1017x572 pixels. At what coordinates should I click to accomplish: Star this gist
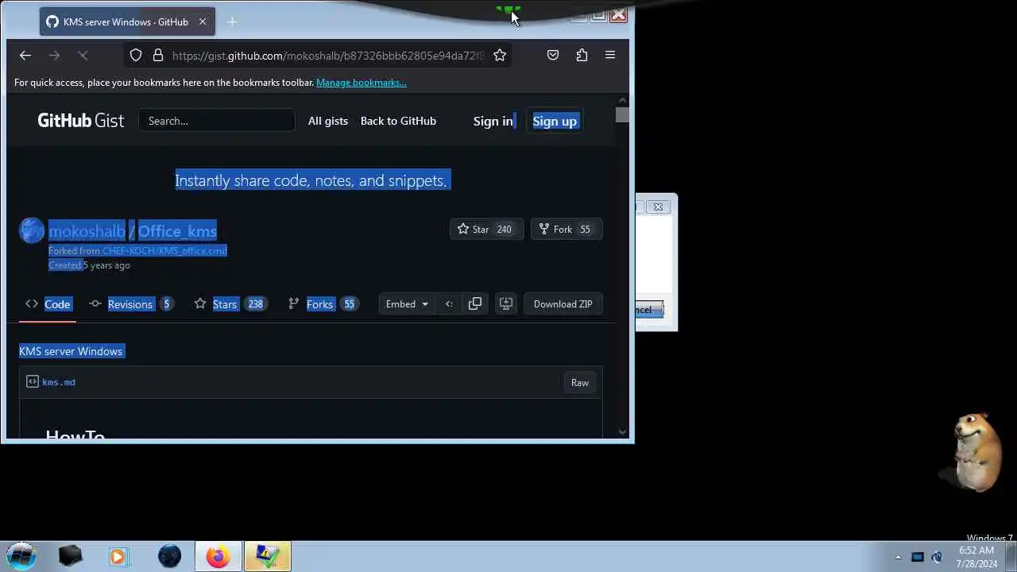486,229
